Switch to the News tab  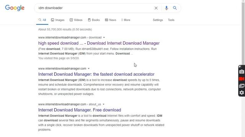tap(111, 20)
